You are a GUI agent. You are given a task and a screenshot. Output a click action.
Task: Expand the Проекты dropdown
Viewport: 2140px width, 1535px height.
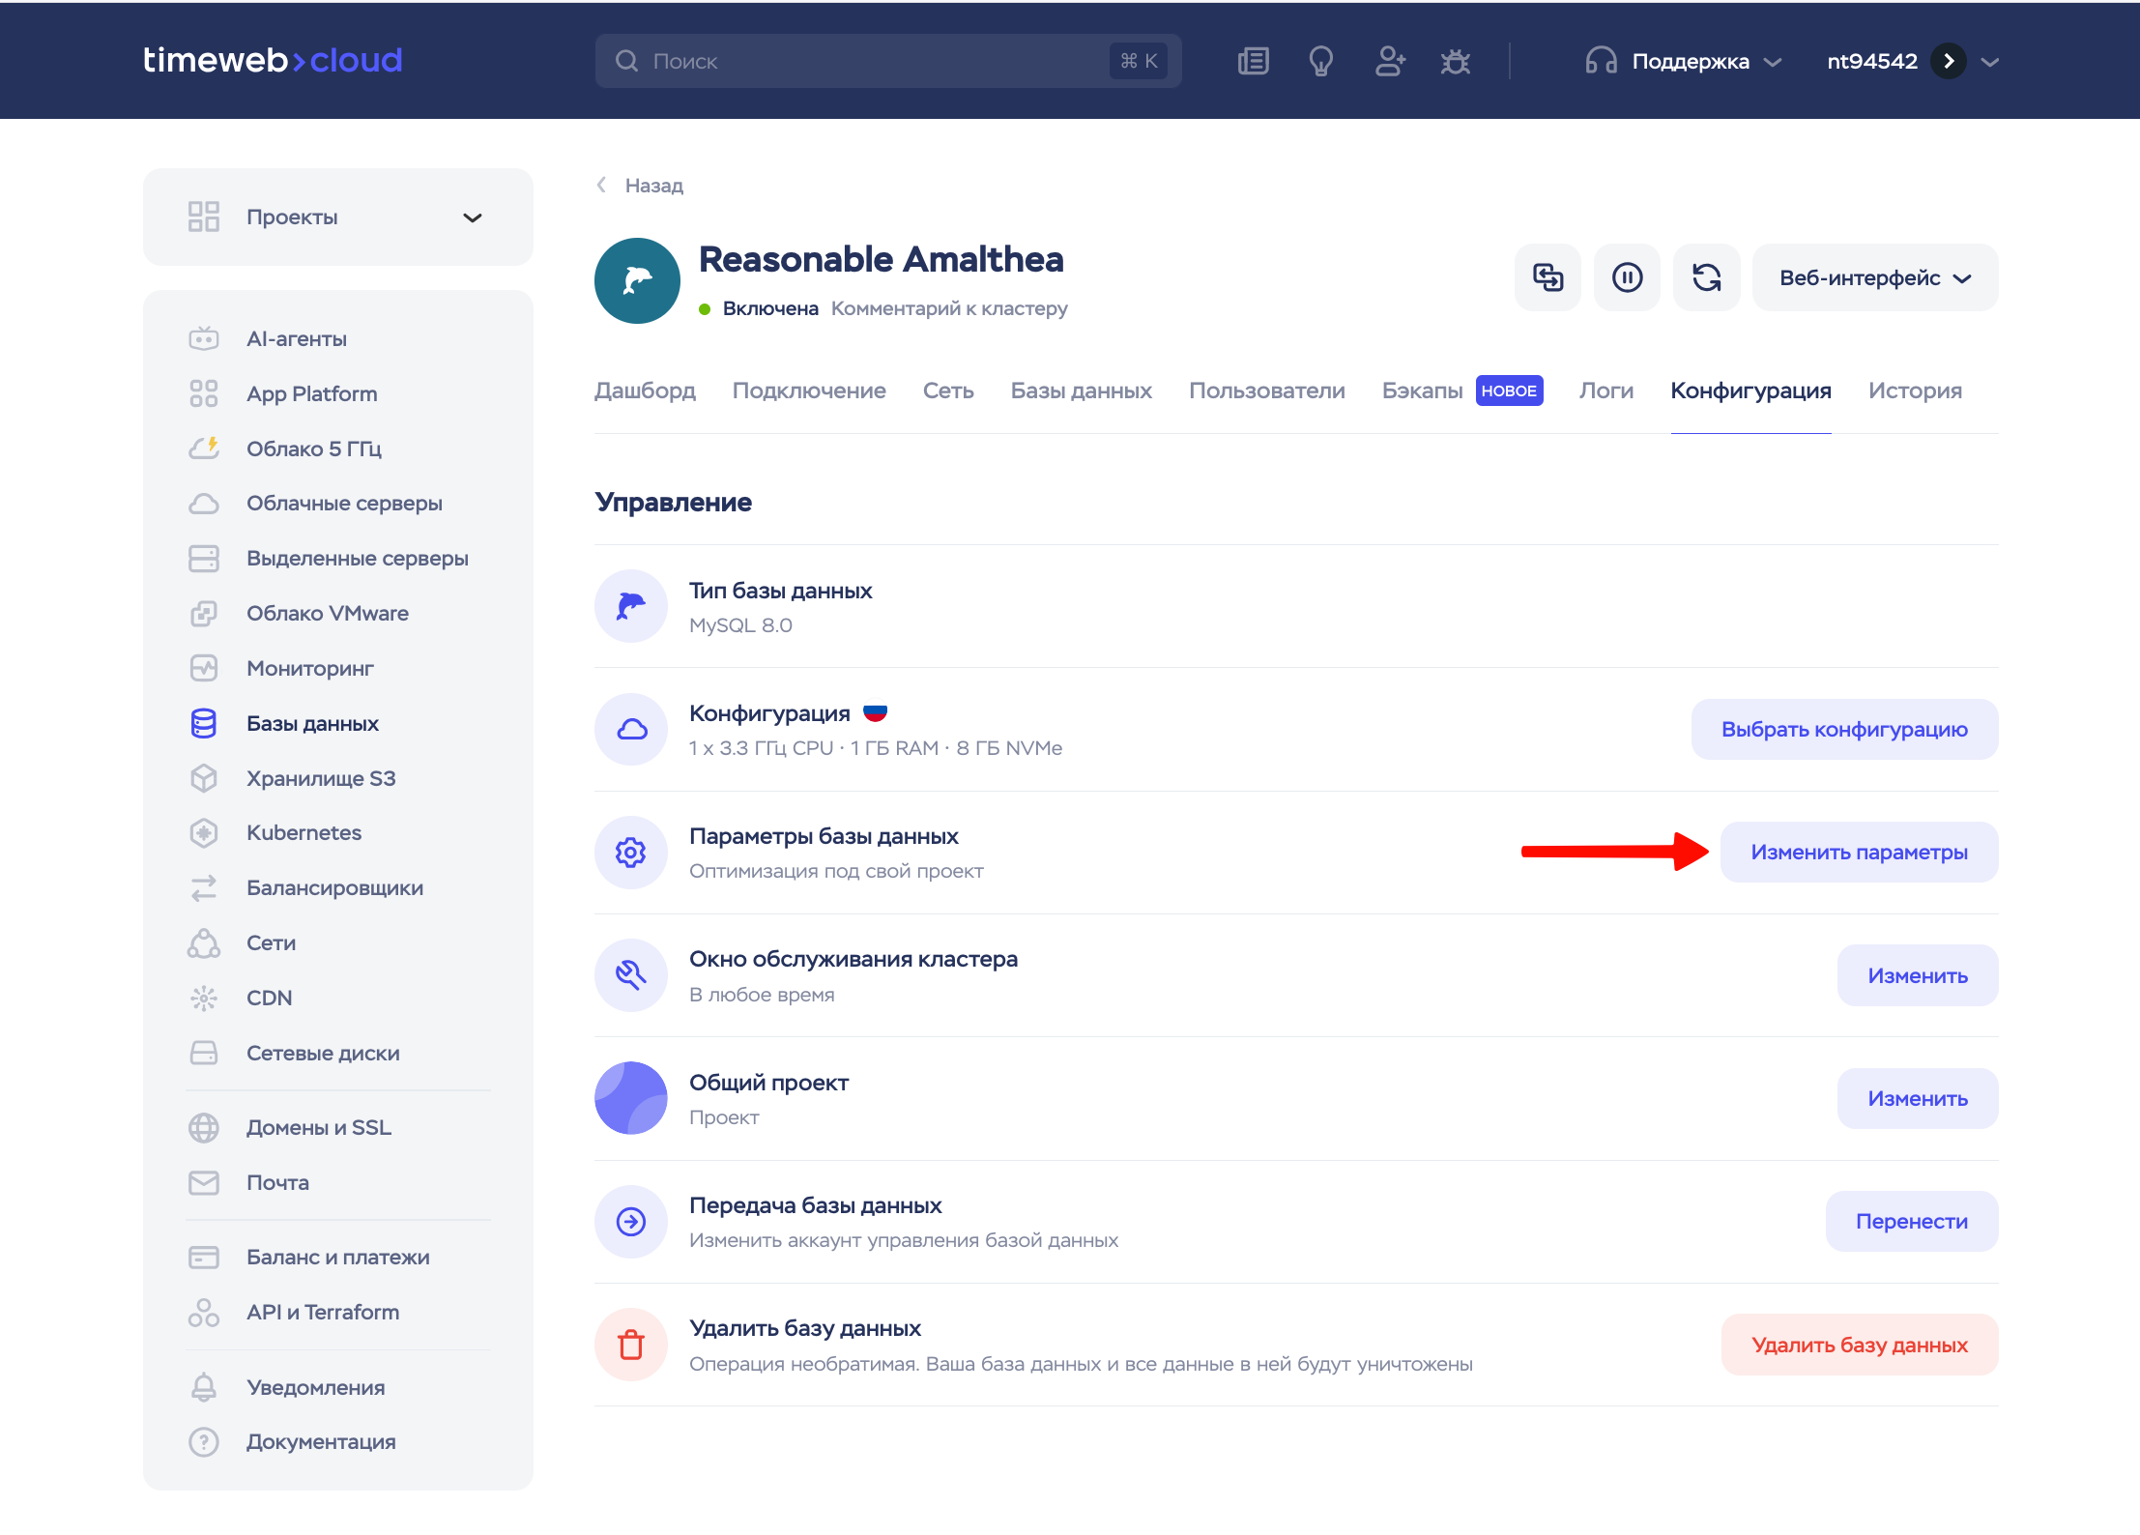pos(338,217)
